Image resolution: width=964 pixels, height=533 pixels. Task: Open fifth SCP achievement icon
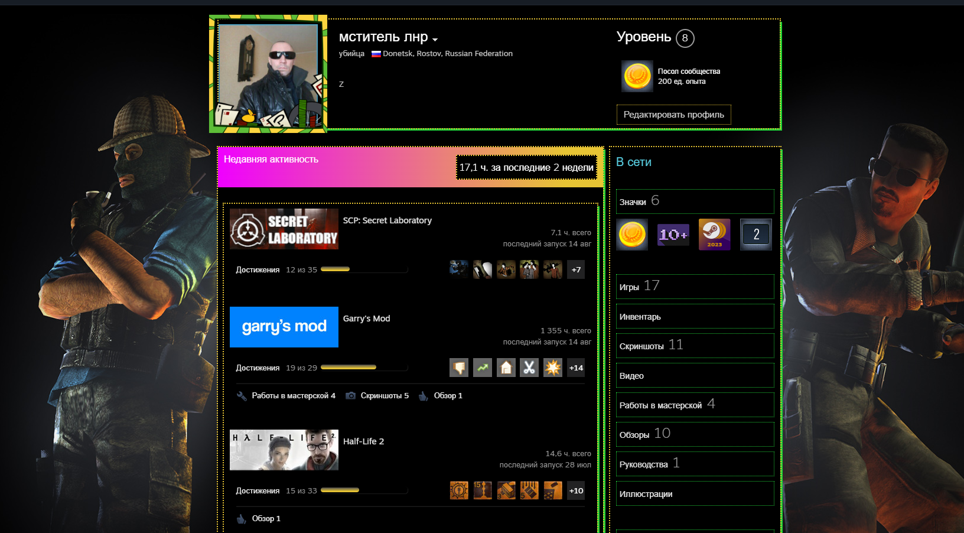[553, 269]
